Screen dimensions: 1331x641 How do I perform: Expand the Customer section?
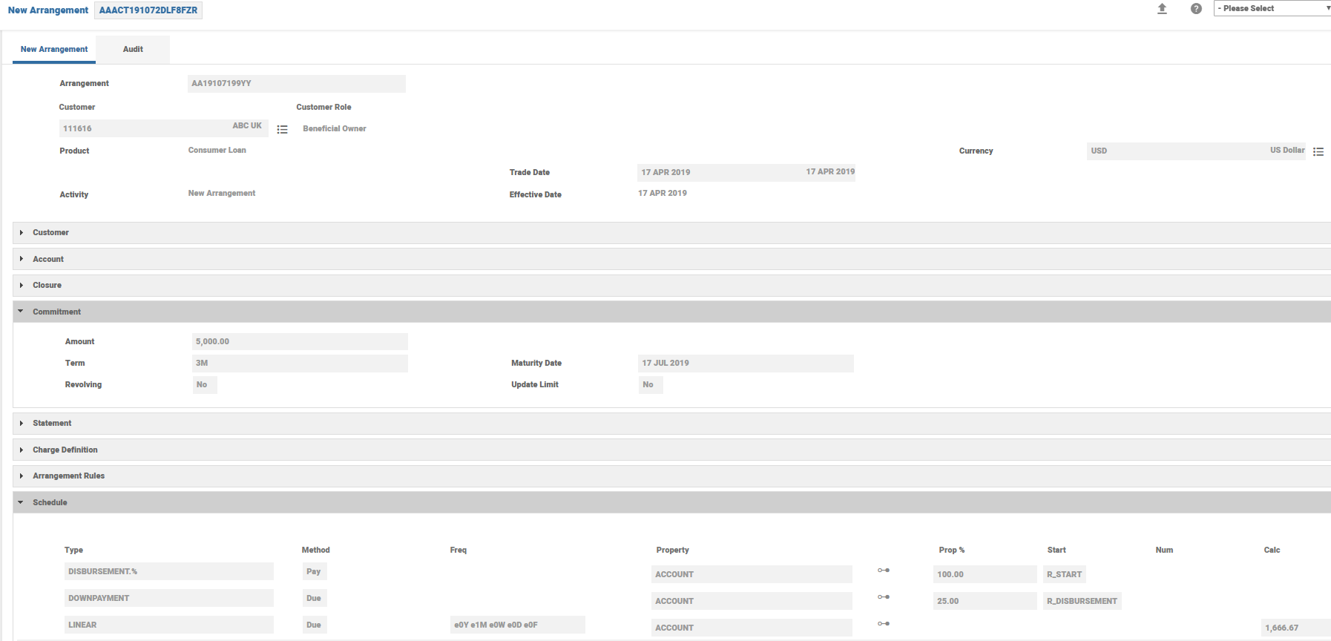pos(50,233)
